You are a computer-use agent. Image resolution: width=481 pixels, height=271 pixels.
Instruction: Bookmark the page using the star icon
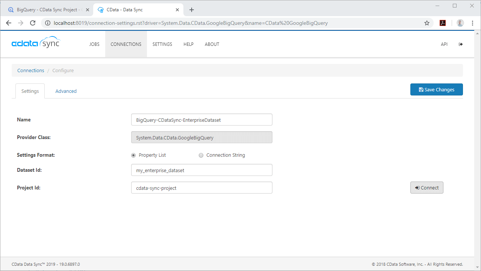pyautogui.click(x=427, y=23)
